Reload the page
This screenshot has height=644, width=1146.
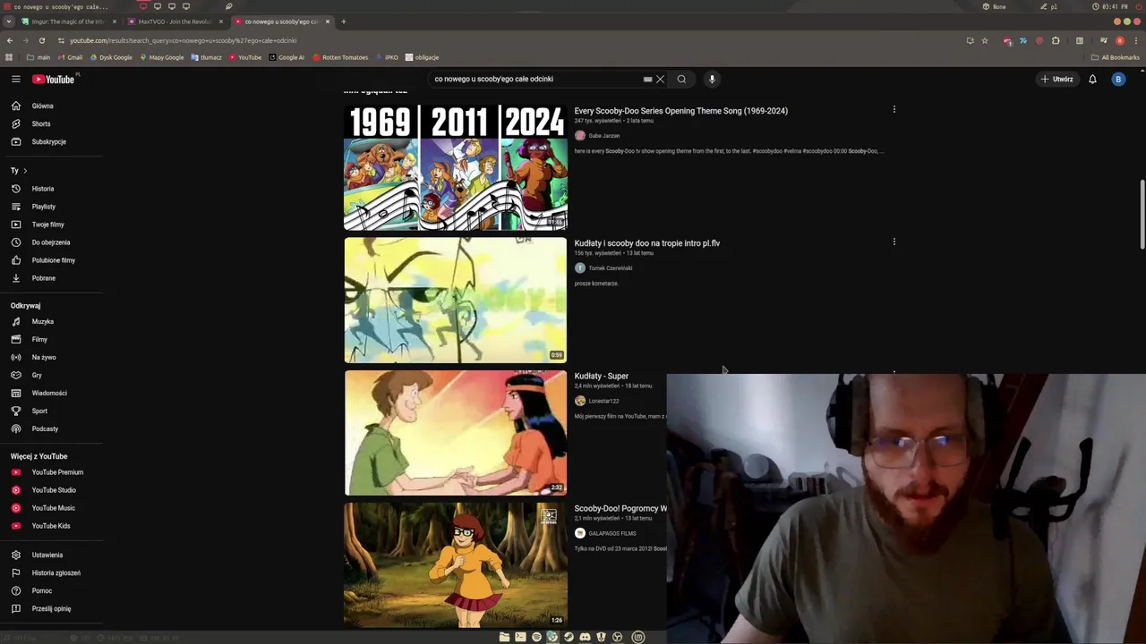pyautogui.click(x=41, y=40)
